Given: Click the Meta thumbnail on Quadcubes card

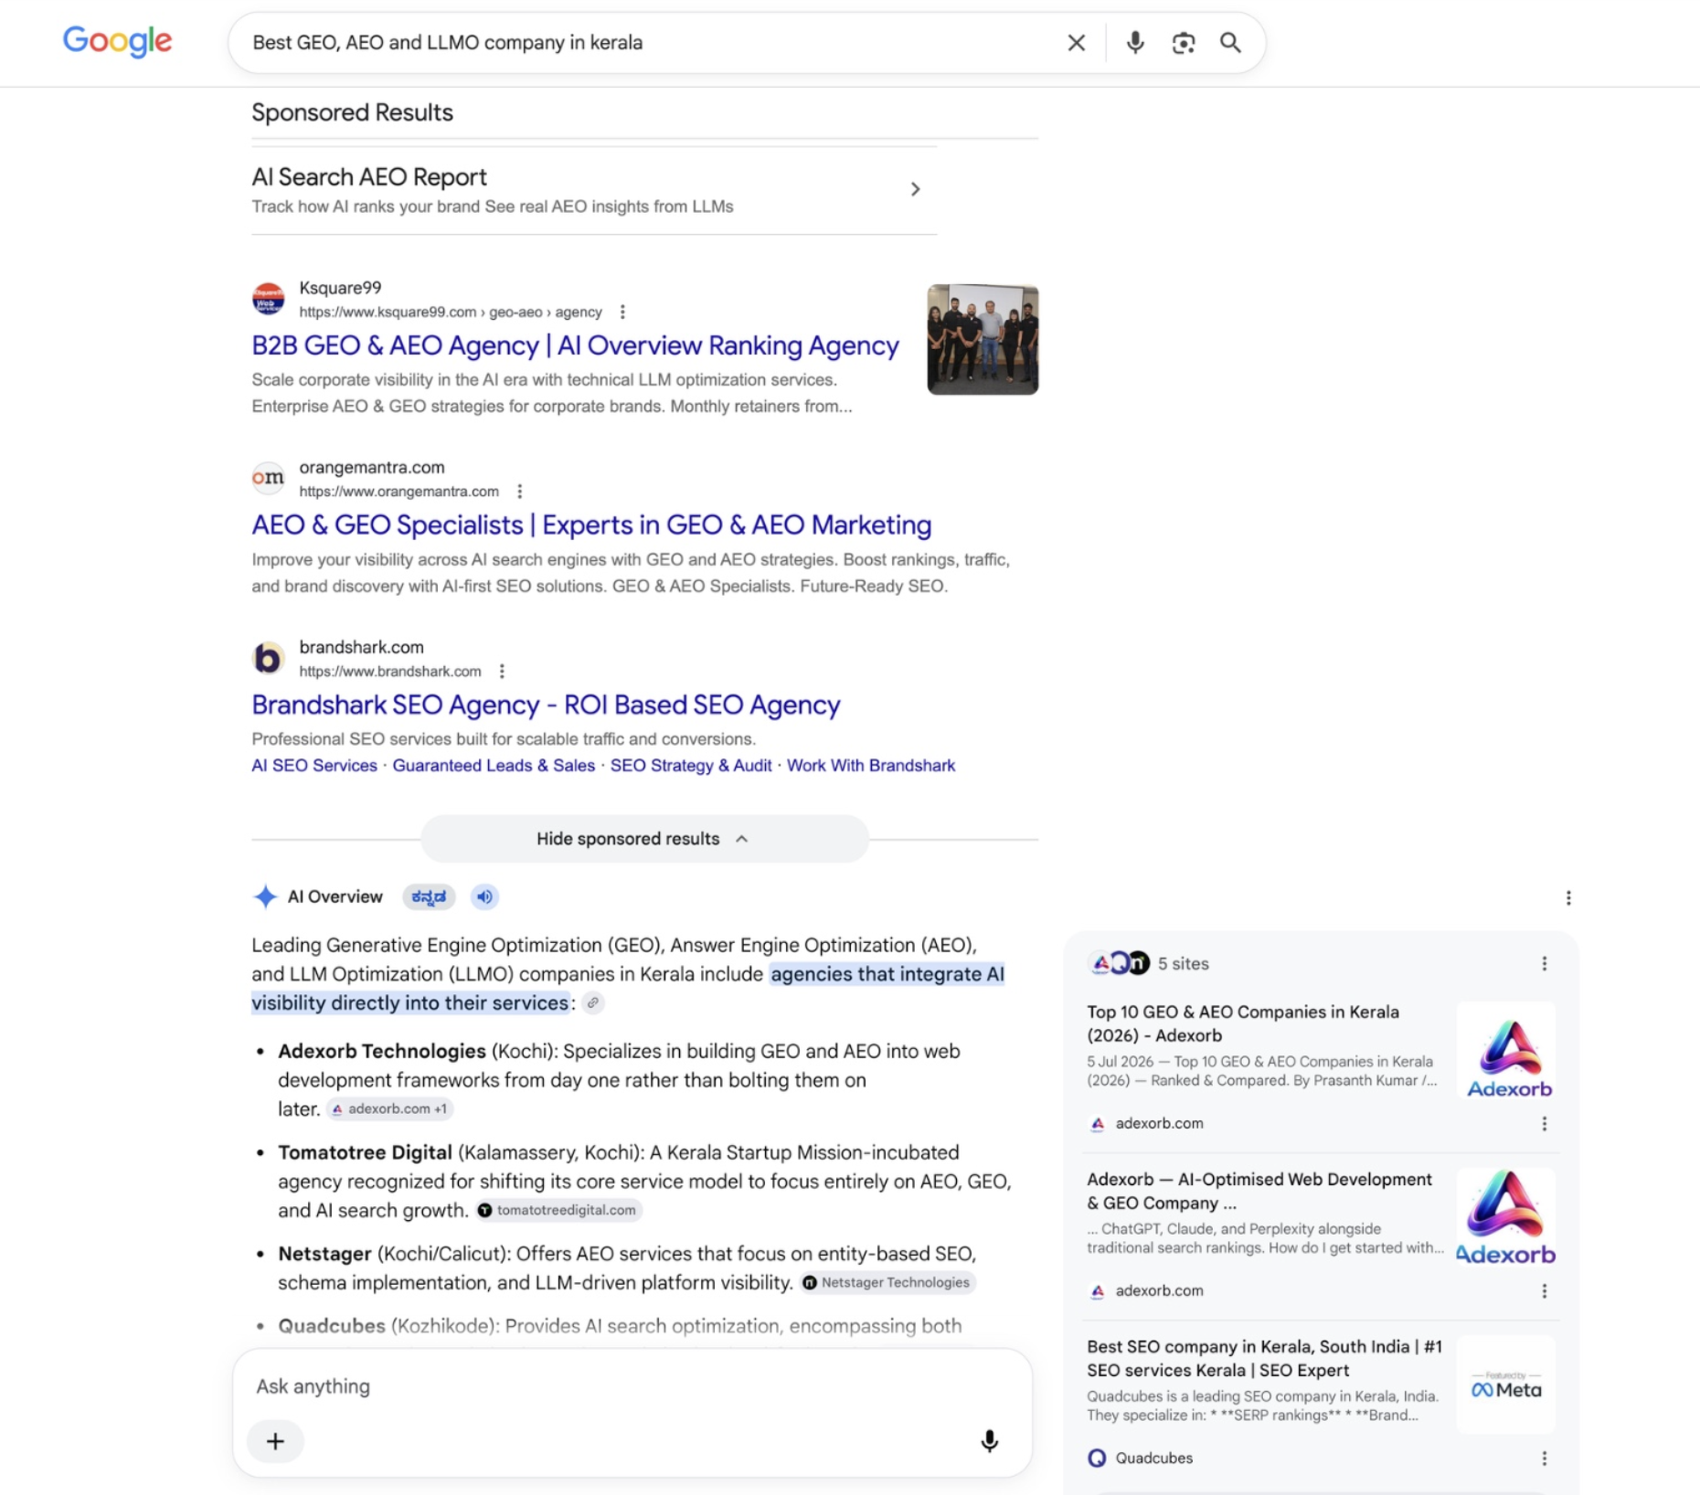Looking at the screenshot, I should tap(1506, 1386).
